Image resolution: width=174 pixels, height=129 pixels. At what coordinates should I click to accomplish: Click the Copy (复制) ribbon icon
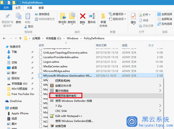19,16
